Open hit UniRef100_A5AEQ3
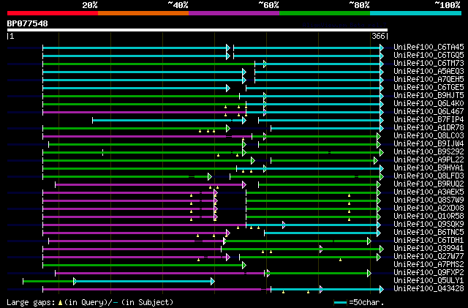The width and height of the screenshot is (468, 308). (x=429, y=72)
